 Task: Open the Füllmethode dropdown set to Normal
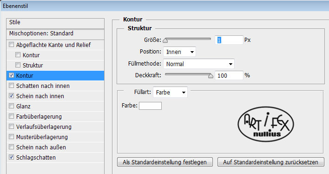tap(199, 64)
